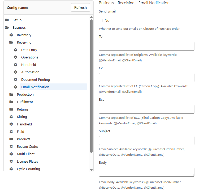Select the Multi Client item
This screenshot has width=221, height=190.
coord(26,154)
